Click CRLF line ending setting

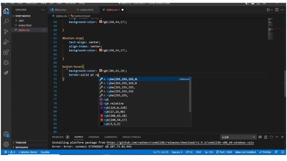pyautogui.click(x=198, y=152)
